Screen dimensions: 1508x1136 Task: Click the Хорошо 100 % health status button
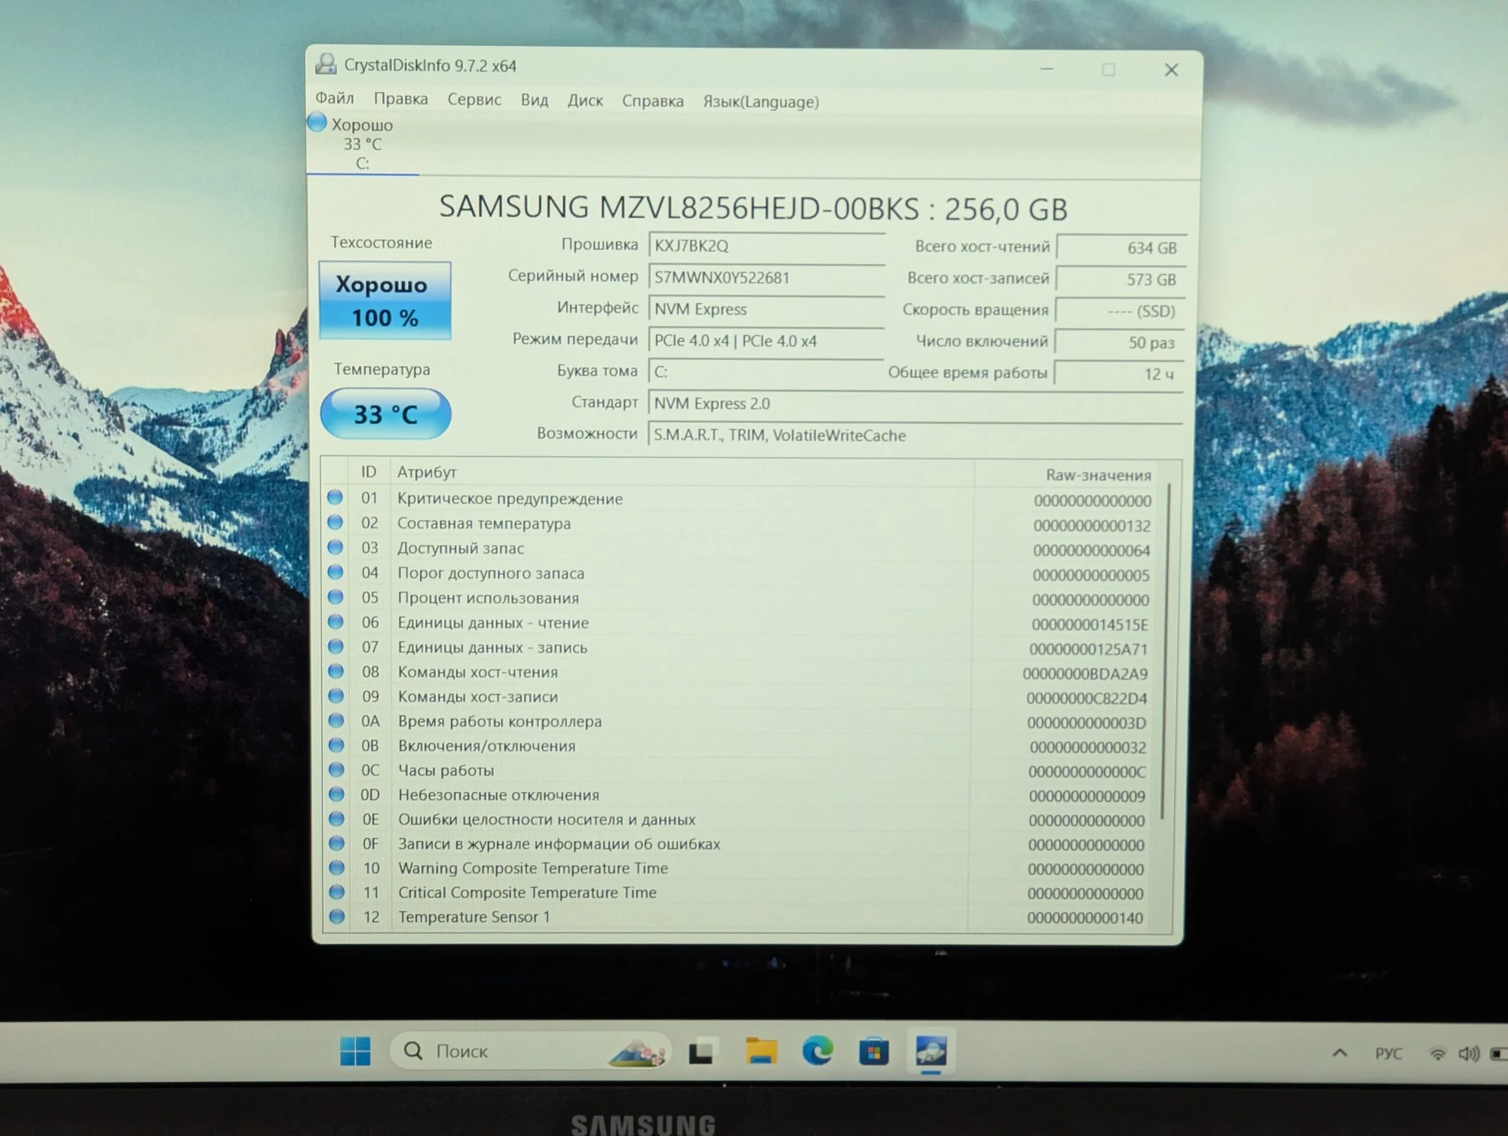[385, 301]
